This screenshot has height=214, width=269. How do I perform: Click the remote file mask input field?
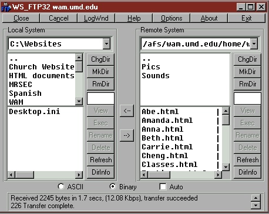[x=247, y=98]
